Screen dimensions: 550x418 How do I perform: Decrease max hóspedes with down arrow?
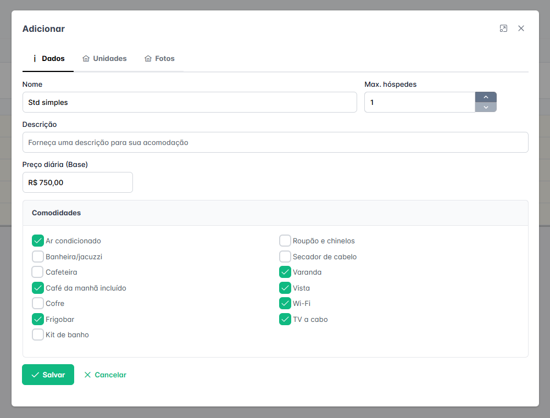coord(486,107)
